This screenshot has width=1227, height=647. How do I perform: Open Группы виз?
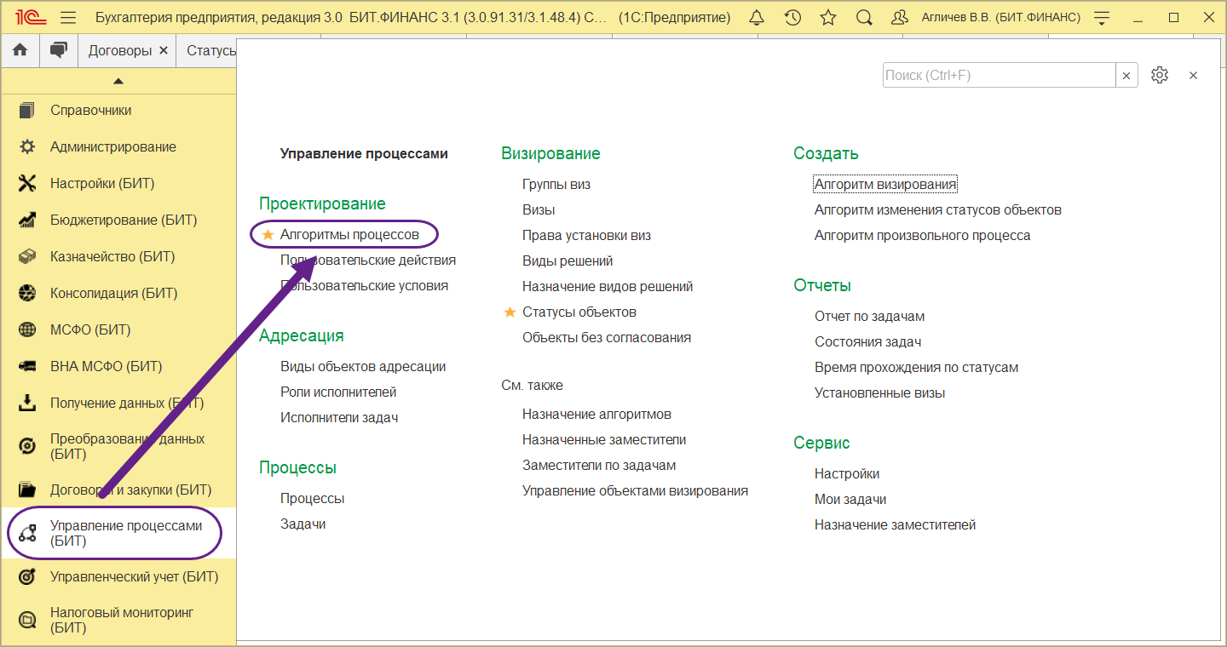556,185
